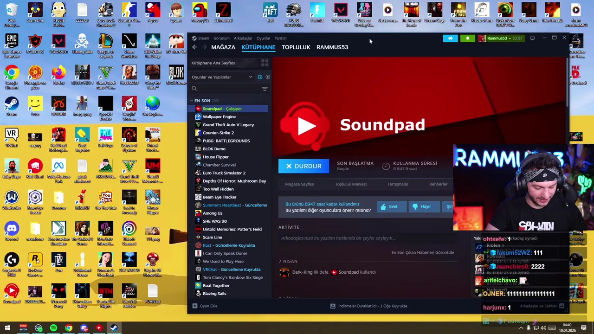Click Chrome taskbar icon
594x334 pixels.
pyautogui.click(x=69, y=328)
